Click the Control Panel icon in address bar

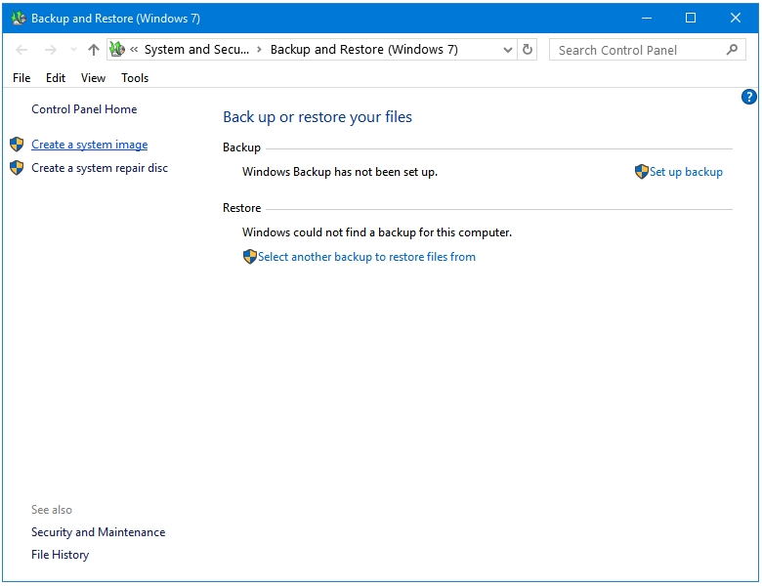coord(117,49)
